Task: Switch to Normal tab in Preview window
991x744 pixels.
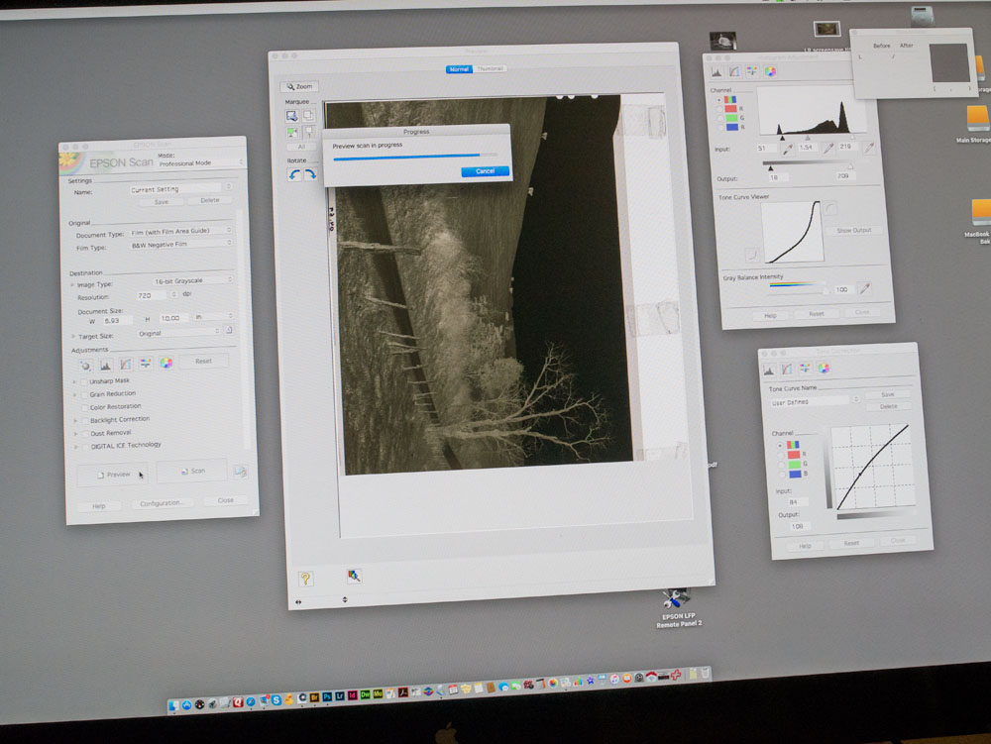Action: click(459, 69)
